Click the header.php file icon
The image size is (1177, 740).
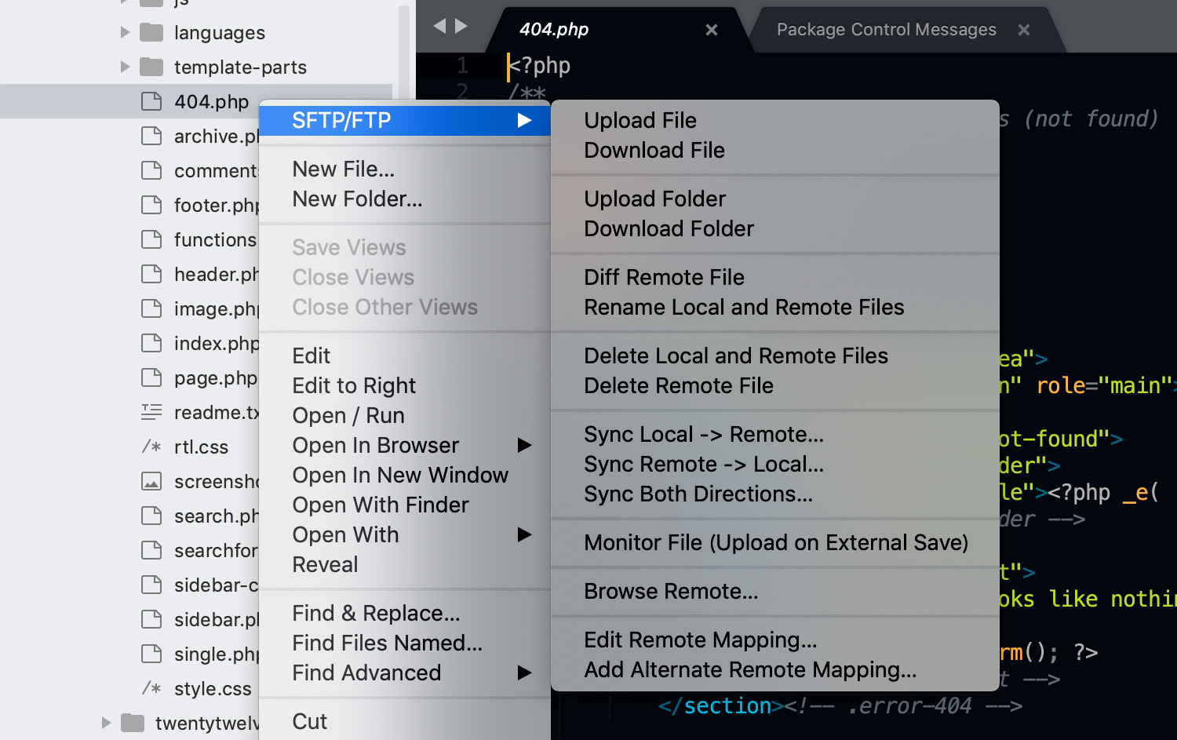coord(151,274)
